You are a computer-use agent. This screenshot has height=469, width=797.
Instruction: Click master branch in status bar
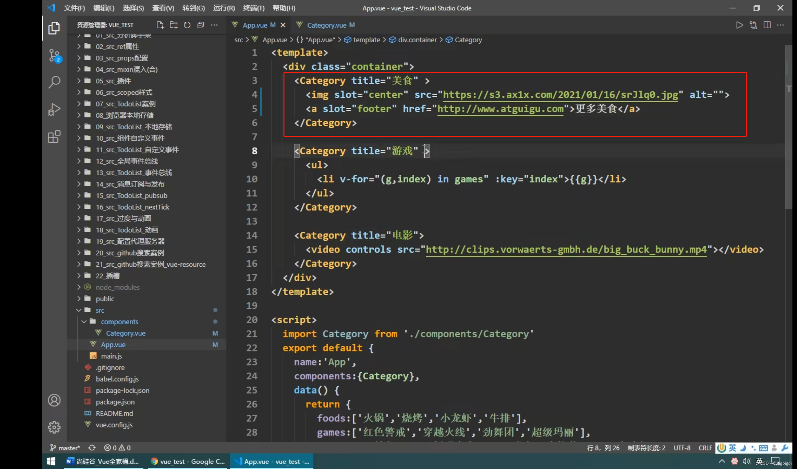[65, 448]
